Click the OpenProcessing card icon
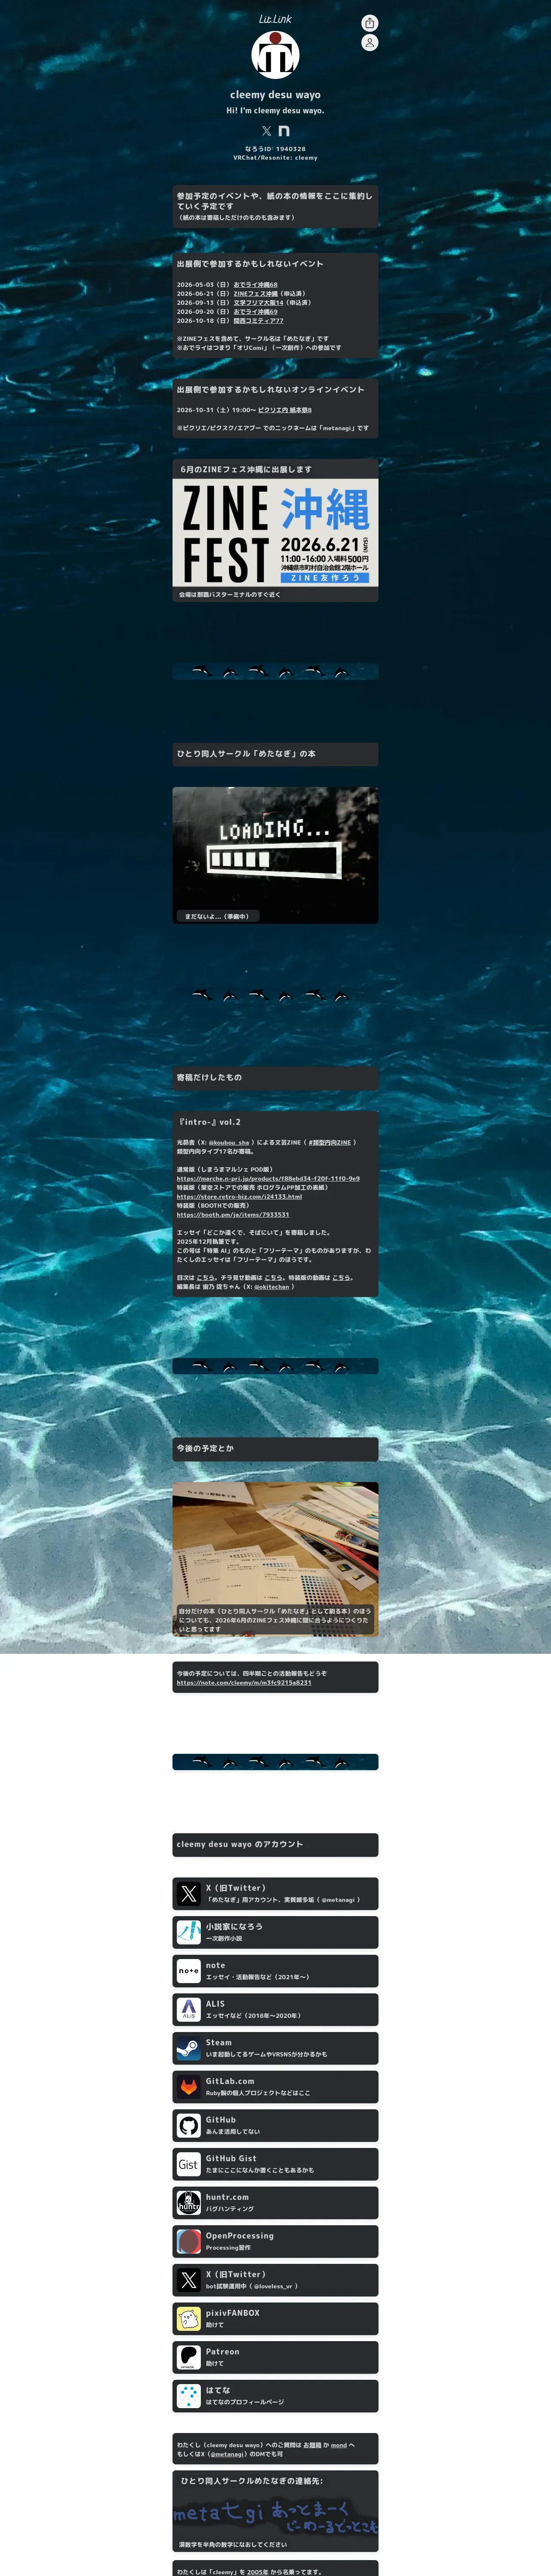 tap(189, 2241)
